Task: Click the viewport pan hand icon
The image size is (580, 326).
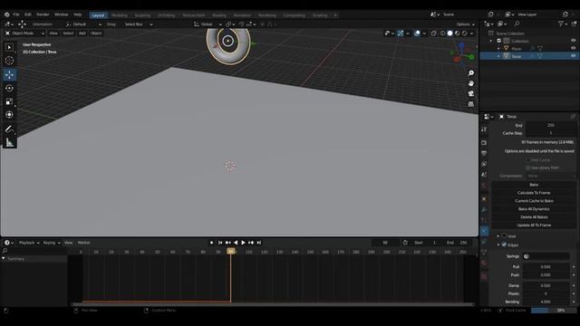Action: 471,83
